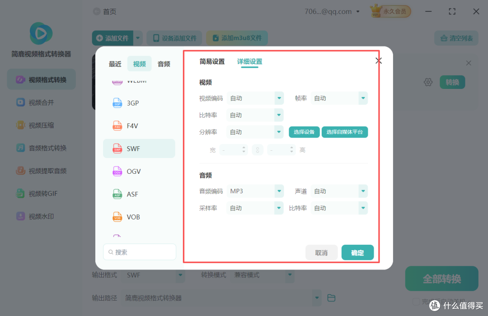The image size is (488, 316).
Task: Toggle the 完成后自动关机 checkbox
Action: coord(416,302)
